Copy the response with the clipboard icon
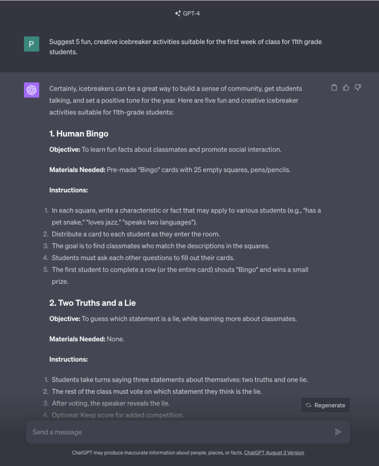379x466 pixels. point(334,88)
